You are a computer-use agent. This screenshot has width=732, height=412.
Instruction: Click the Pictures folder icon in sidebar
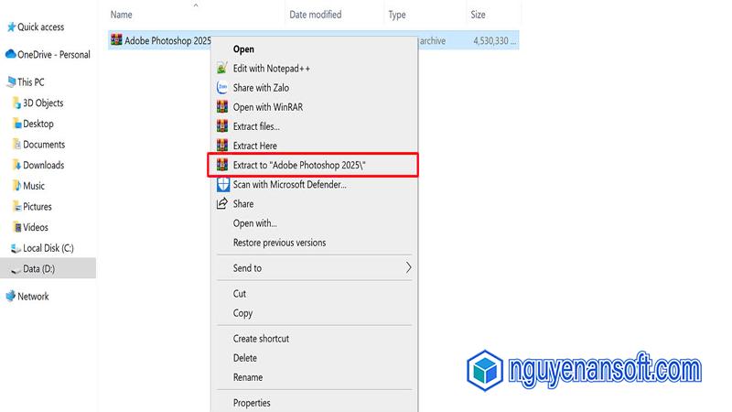click(x=17, y=207)
